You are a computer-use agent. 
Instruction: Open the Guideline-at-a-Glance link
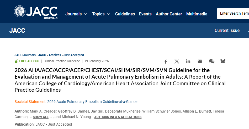(92, 102)
